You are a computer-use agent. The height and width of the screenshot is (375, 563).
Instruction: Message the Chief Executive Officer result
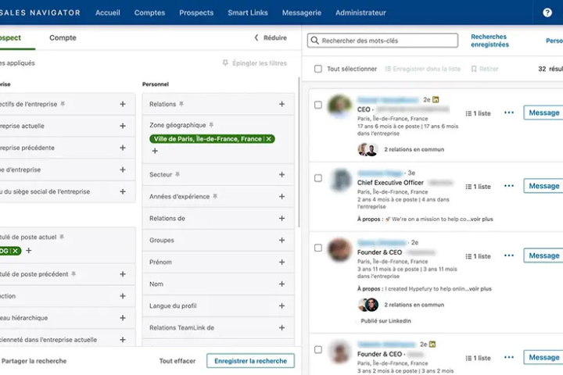point(543,186)
